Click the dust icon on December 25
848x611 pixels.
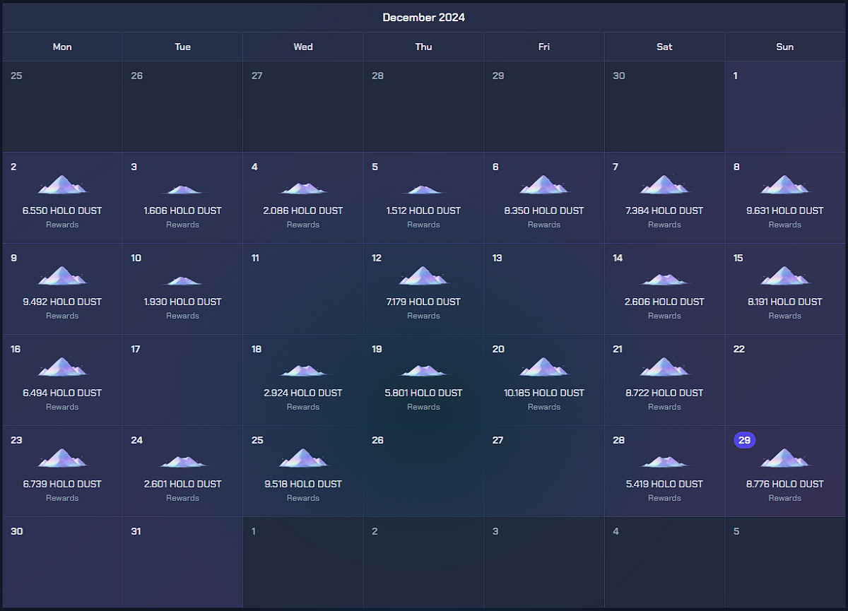coord(303,458)
